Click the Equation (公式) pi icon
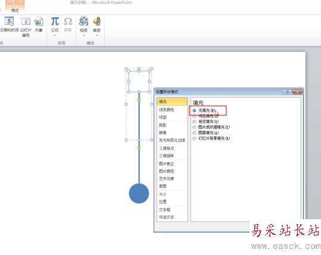Screen dimensions: 321x255 (x=55, y=21)
